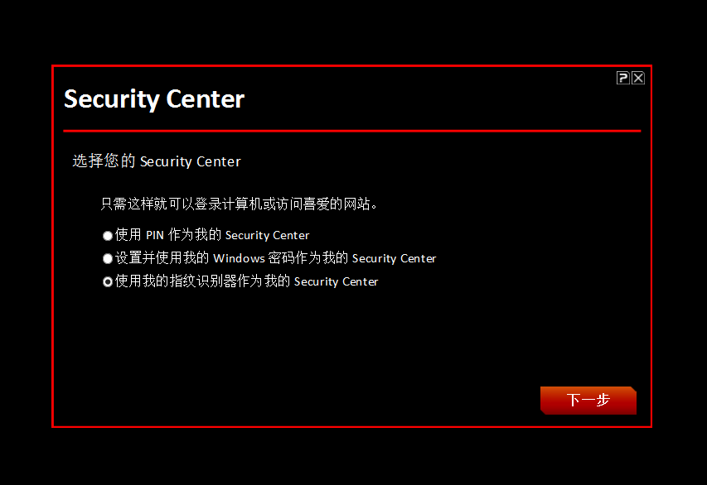Open help with the question mark icon

[x=623, y=78]
